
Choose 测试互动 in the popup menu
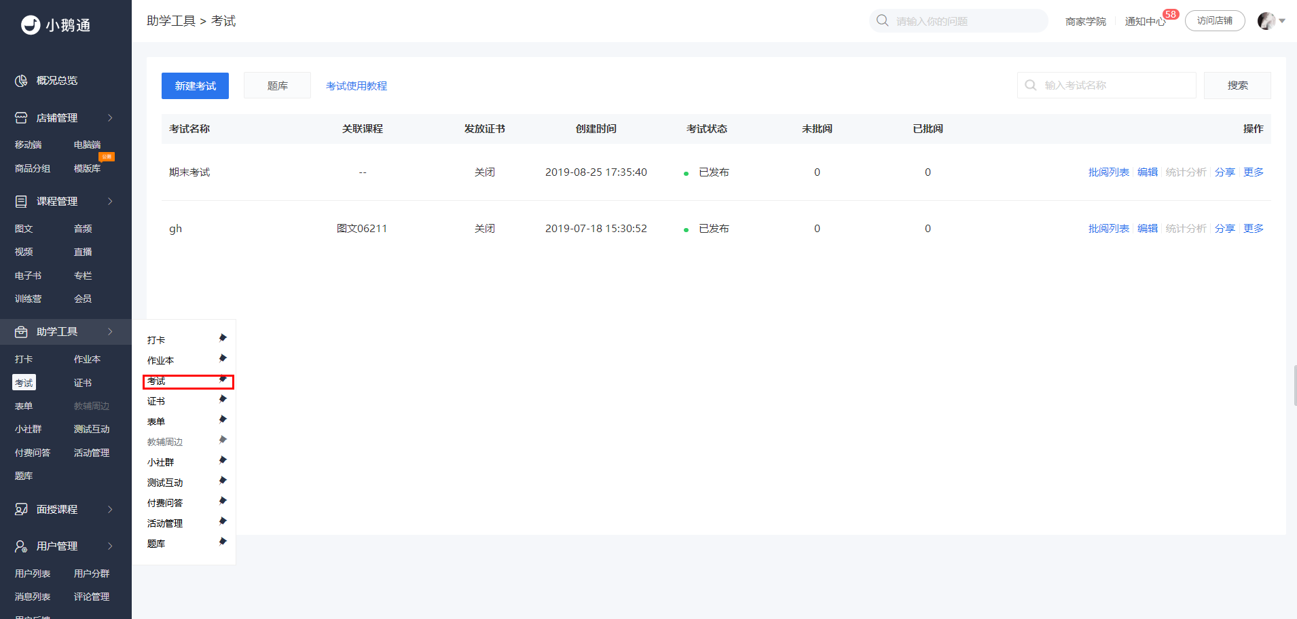(165, 483)
